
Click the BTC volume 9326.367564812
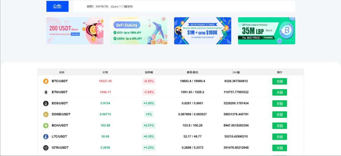pos(236,81)
